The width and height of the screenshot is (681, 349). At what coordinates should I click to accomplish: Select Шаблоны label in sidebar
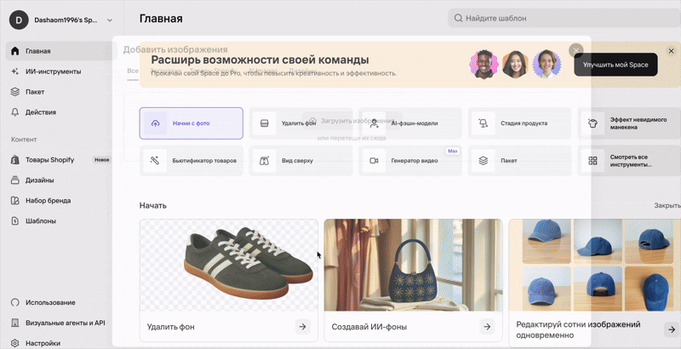pos(40,221)
